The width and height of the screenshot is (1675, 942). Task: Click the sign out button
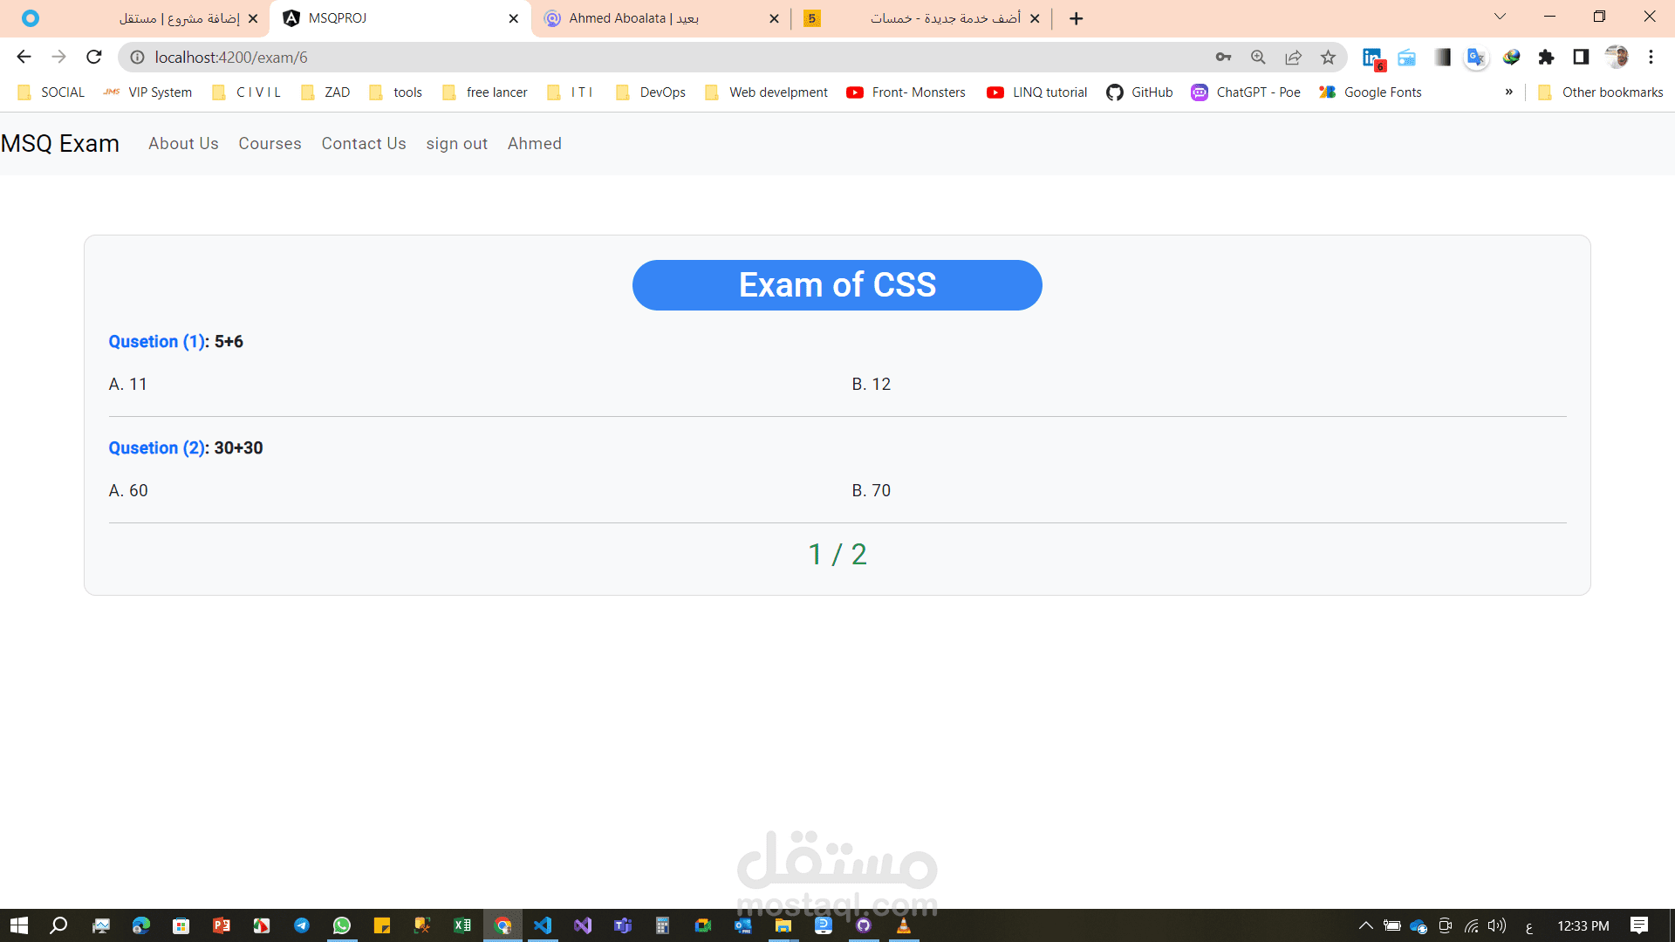[457, 143]
